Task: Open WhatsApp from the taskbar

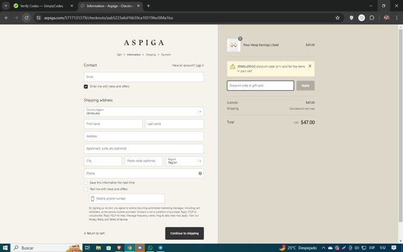Action: (150, 248)
